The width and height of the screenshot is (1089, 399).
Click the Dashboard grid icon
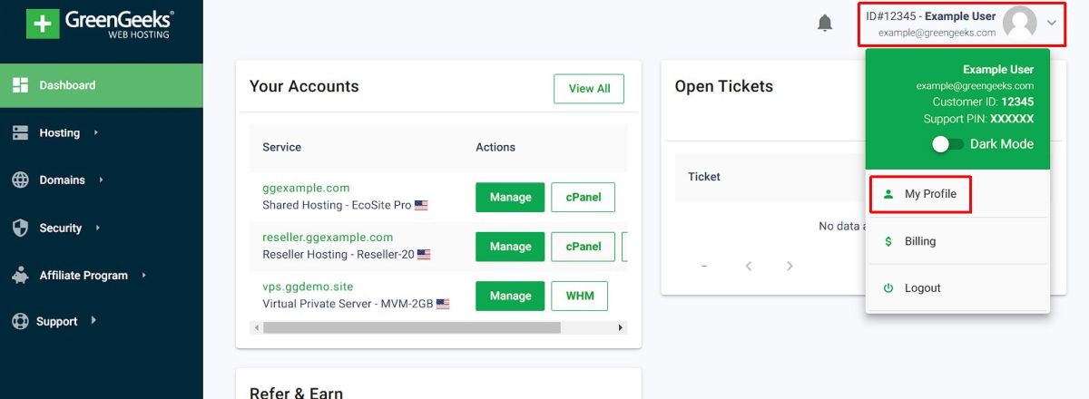pos(21,85)
